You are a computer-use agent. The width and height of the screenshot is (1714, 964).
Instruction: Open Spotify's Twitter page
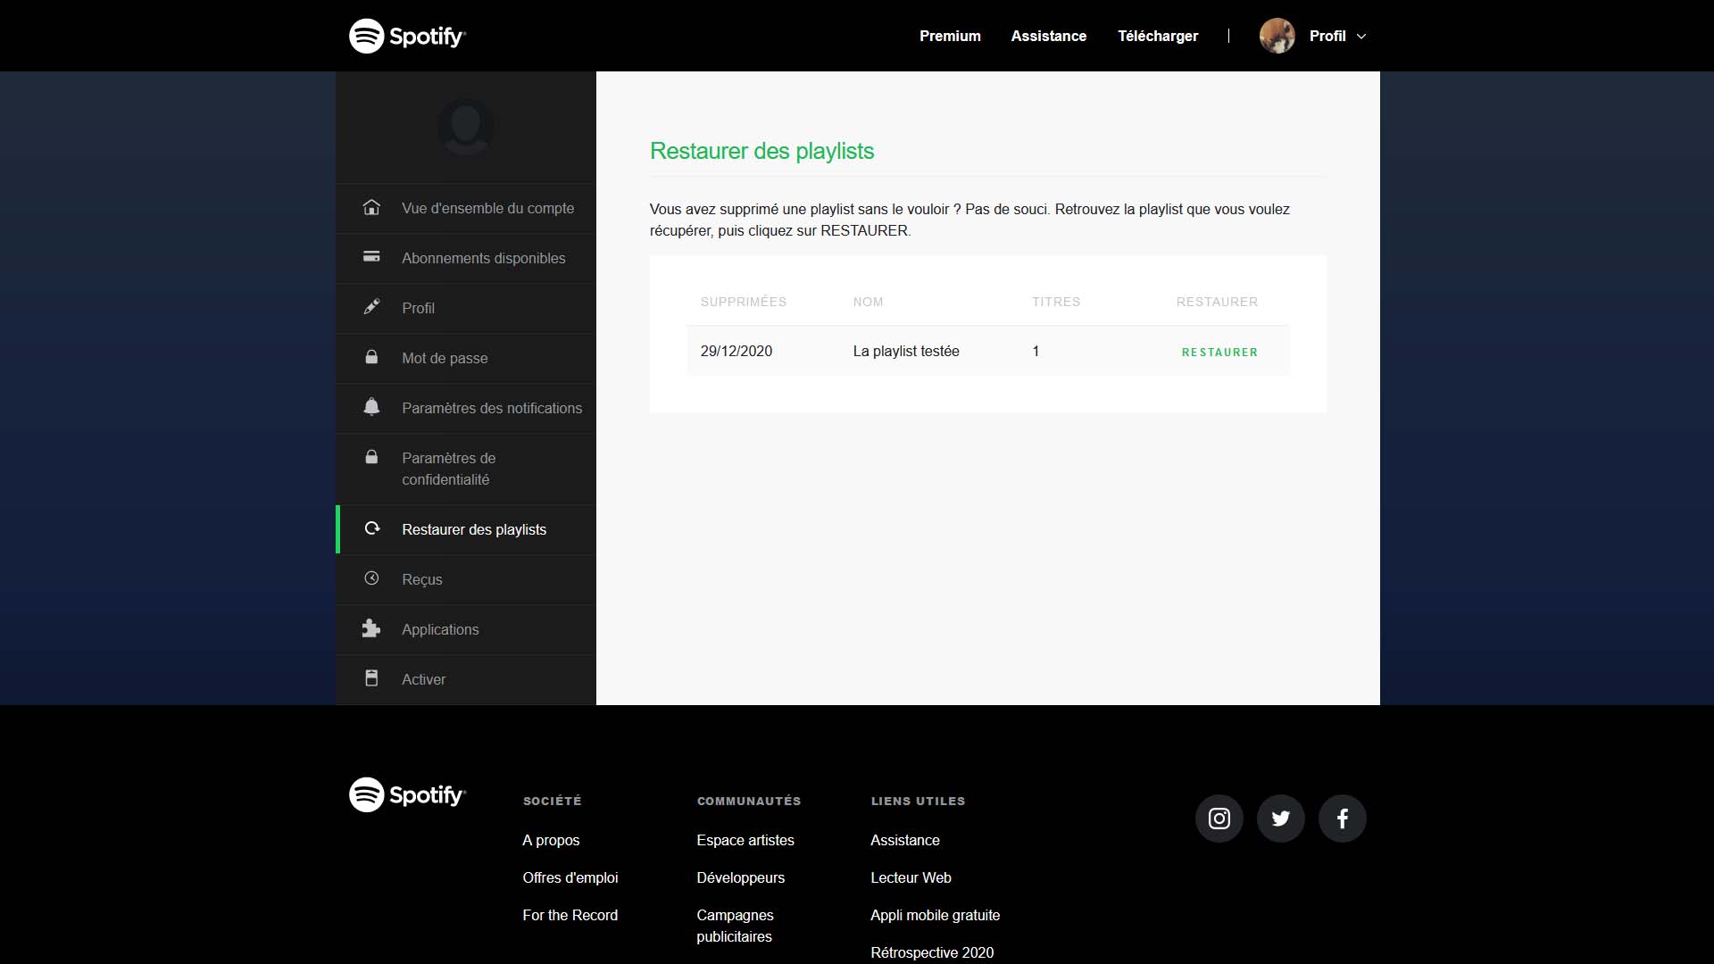(1281, 819)
